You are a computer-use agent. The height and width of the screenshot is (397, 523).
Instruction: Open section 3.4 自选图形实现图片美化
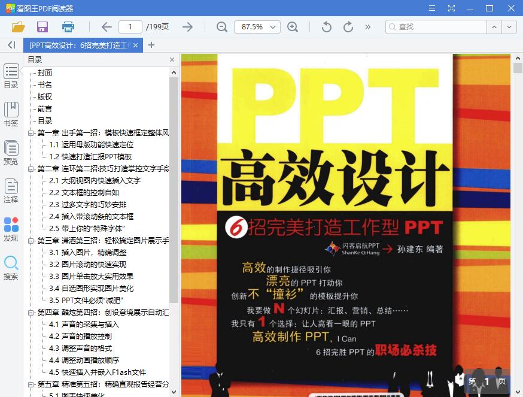point(92,289)
